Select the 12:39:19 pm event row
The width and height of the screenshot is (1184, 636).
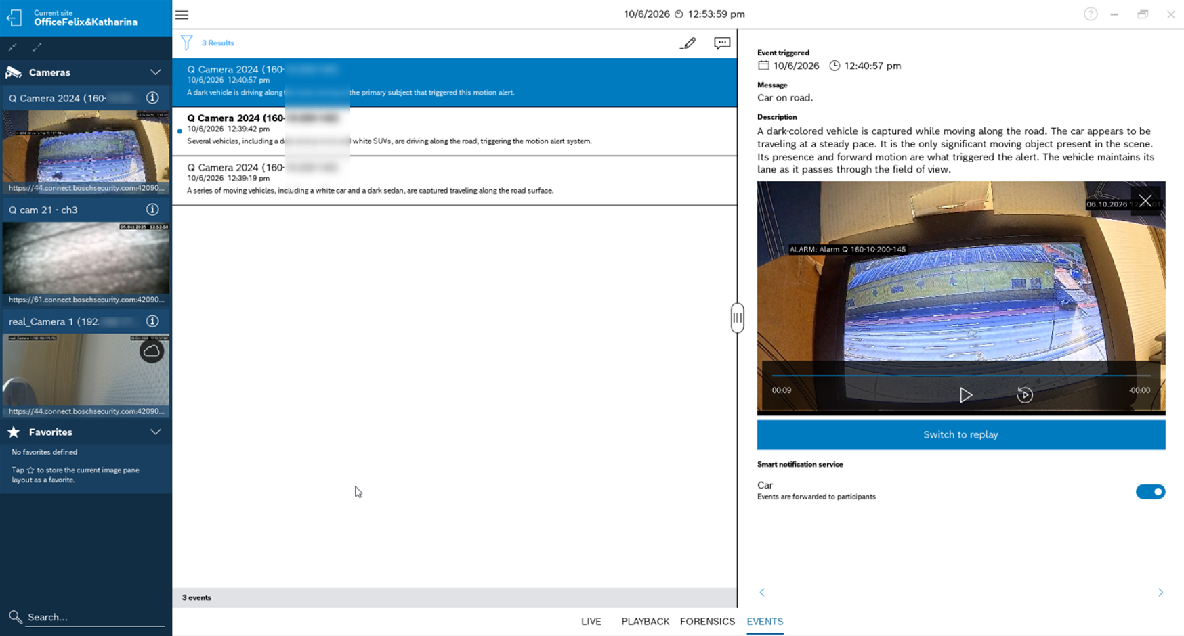point(454,181)
